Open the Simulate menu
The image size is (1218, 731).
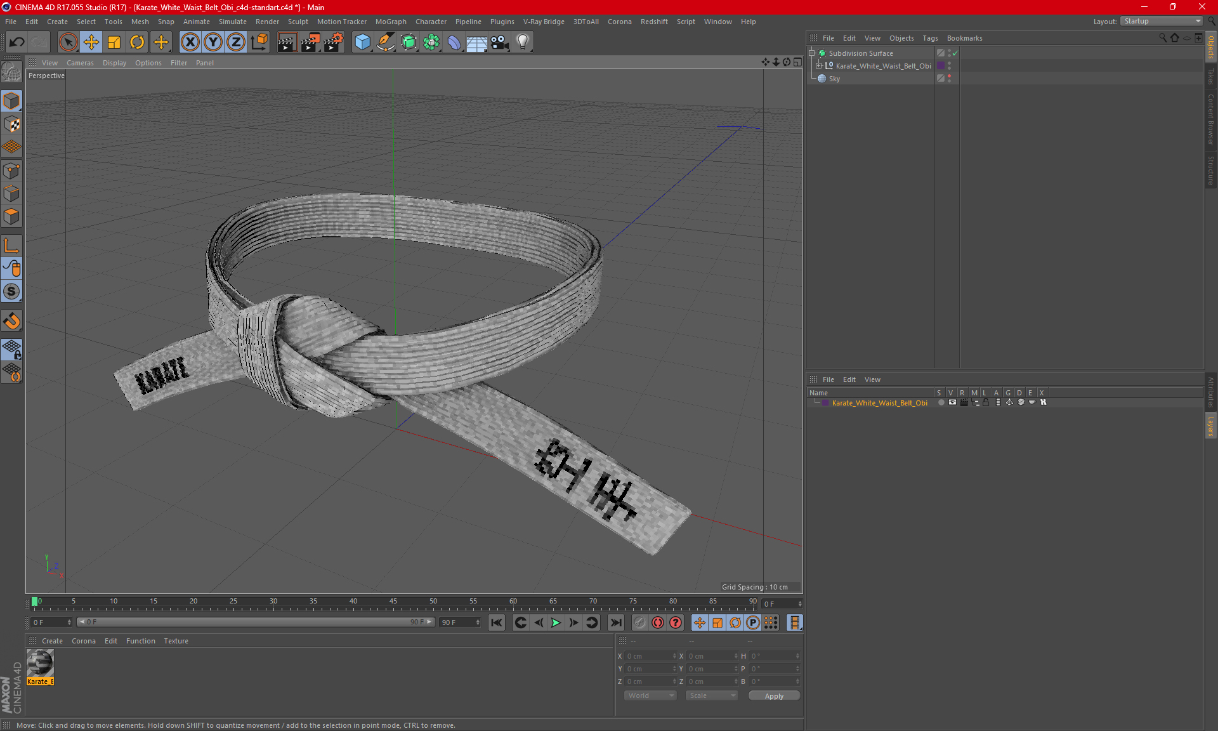(x=233, y=22)
